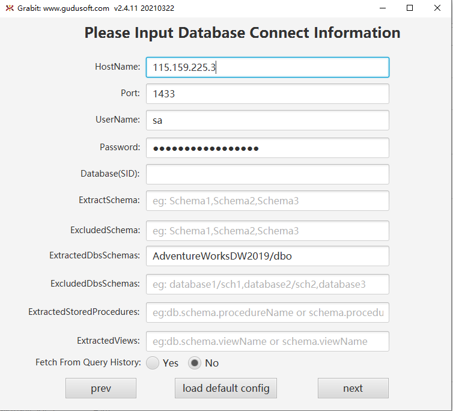Viewport: 453px width, 411px height.
Task: Edit the ExtractedDbsSchemas field
Action: 267,256
